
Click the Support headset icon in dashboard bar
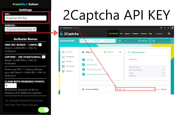coord(82,41)
